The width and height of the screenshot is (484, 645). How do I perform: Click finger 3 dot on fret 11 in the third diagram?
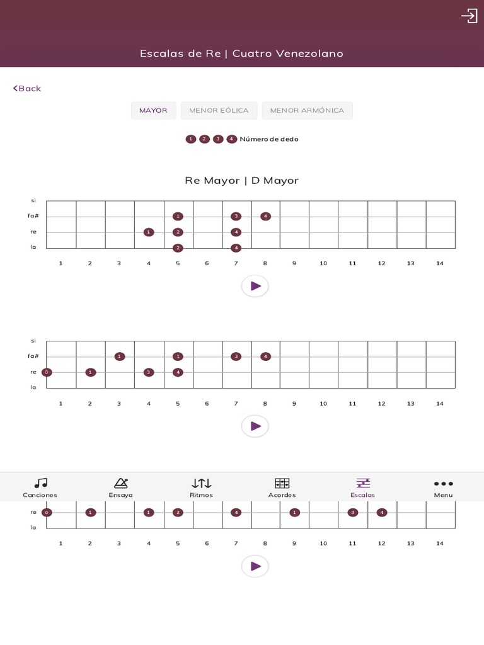tap(353, 513)
